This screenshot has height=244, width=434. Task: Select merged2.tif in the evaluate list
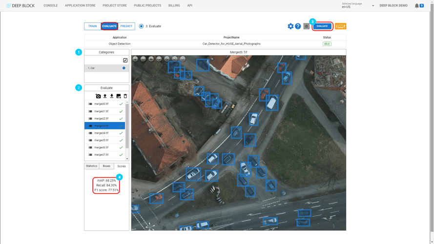pos(104,119)
